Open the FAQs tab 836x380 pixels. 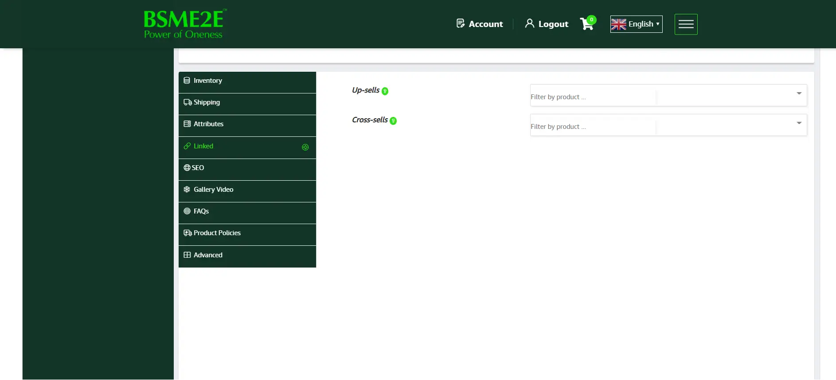click(247, 213)
